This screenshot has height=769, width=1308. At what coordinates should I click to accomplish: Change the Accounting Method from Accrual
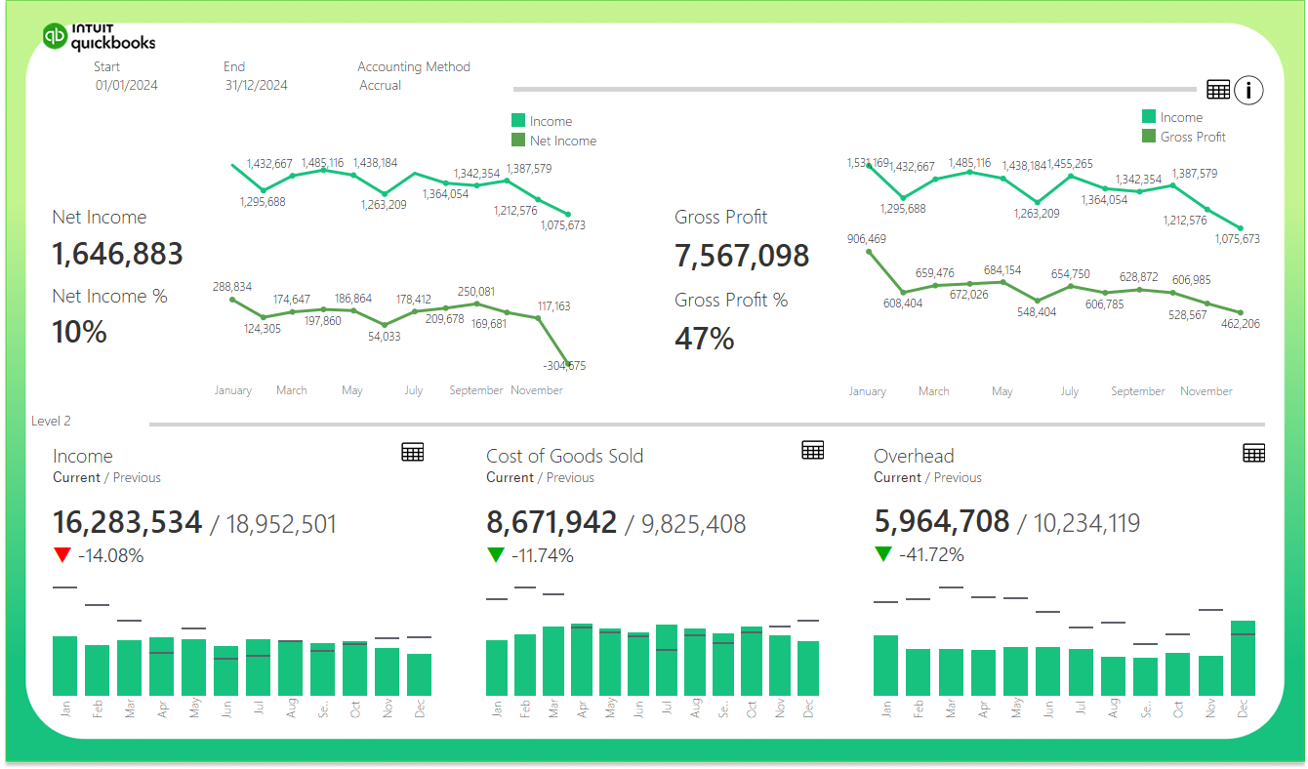point(380,85)
